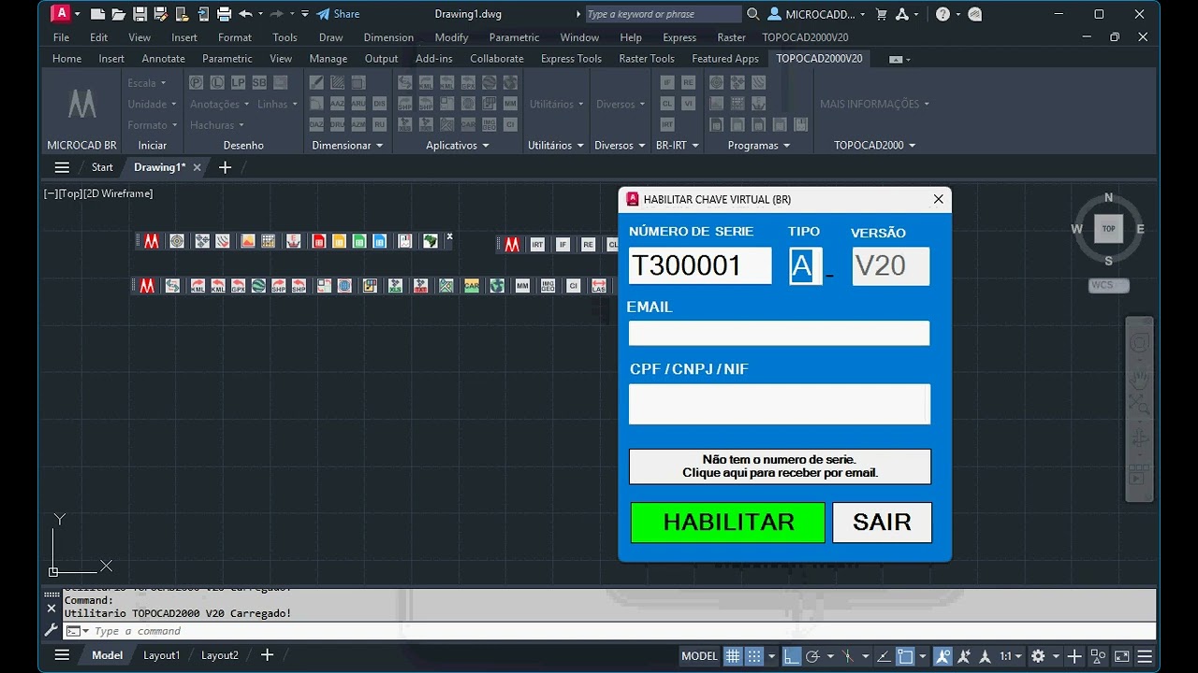This screenshot has width=1198, height=673.
Task: Open the Autodesk App Store cart icon
Action: (x=881, y=14)
